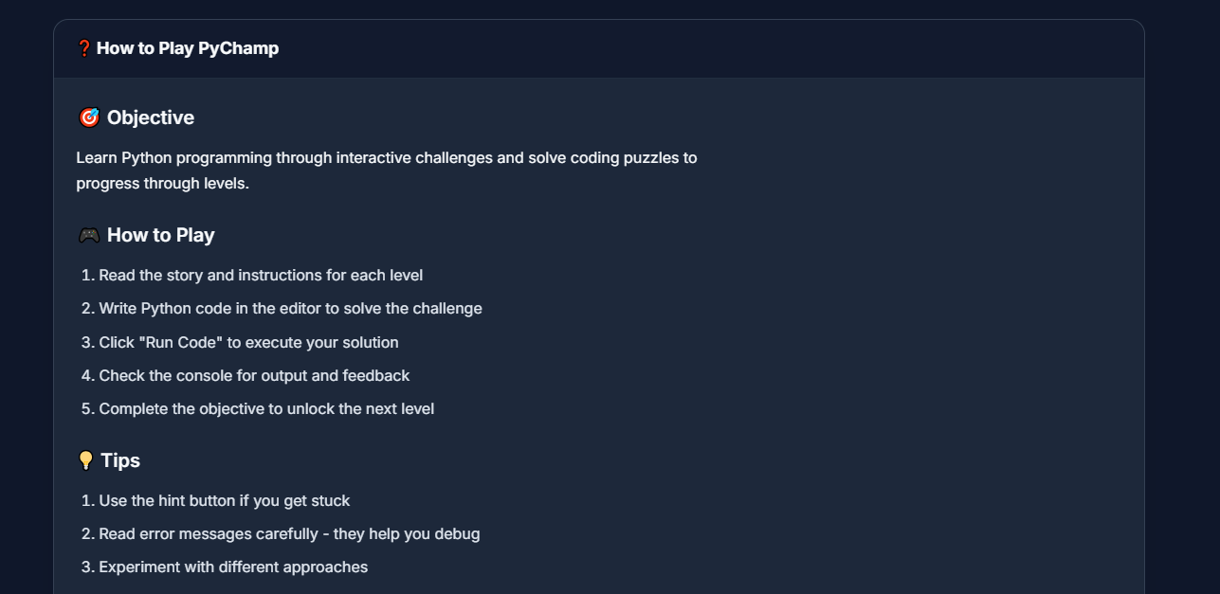Viewport: 1220px width, 594px height.
Task: Click the gamepad icon beside How to Play
Action: point(88,235)
